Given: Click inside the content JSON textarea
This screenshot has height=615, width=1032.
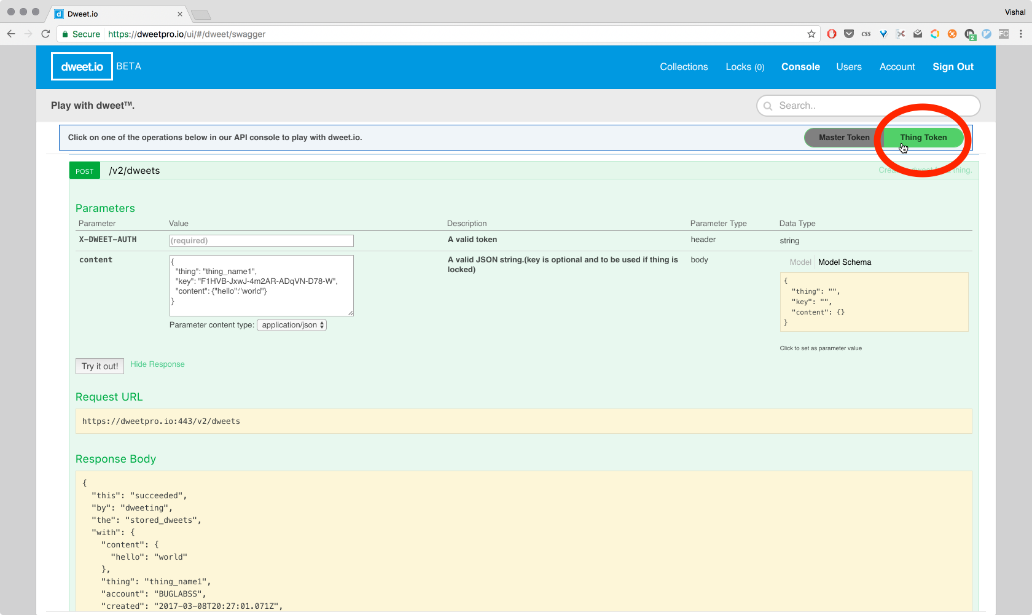Looking at the screenshot, I should point(261,286).
